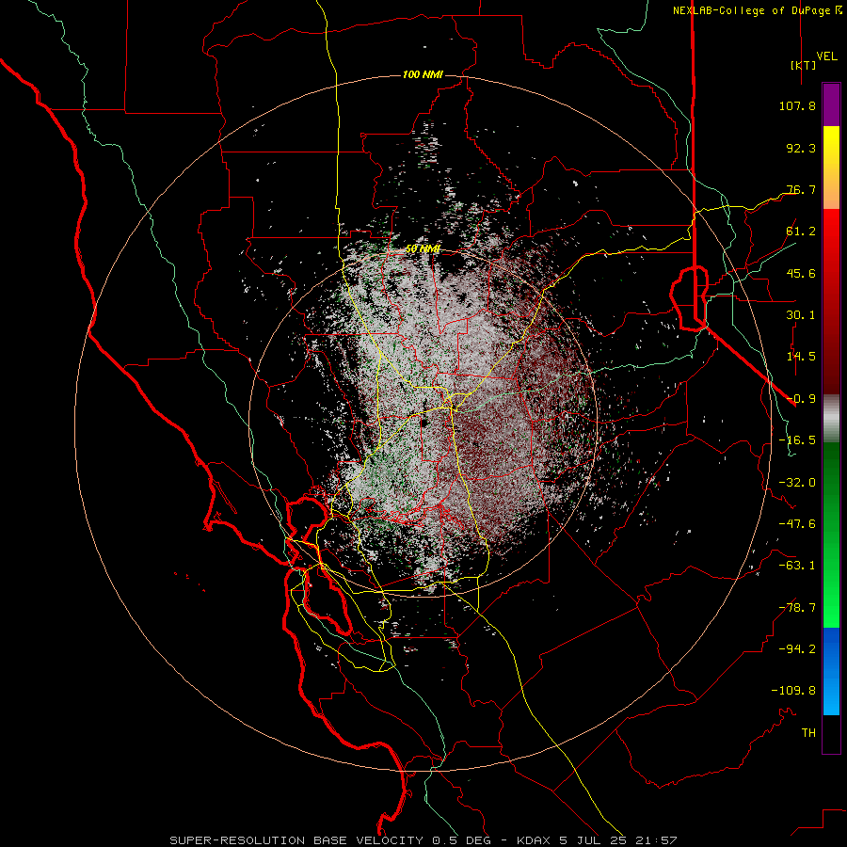Pick the black TH segment of color bar
This screenshot has width=847, height=847.
click(x=831, y=734)
